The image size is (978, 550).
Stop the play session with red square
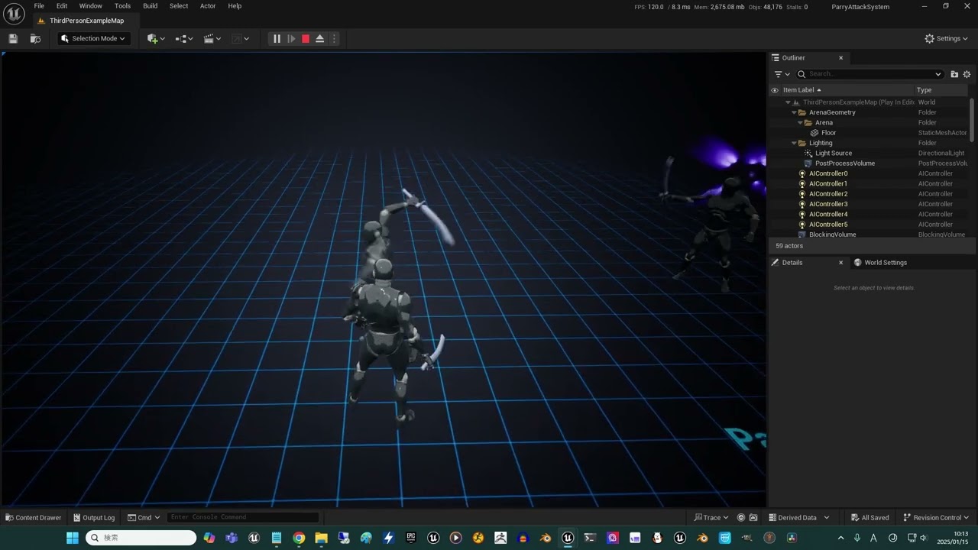click(x=306, y=38)
